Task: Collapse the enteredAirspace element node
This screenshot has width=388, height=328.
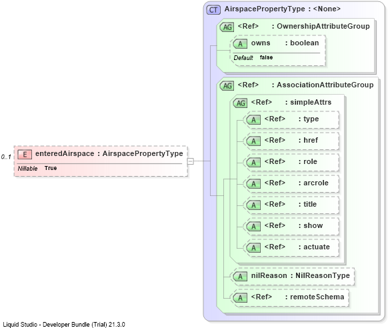Action: click(x=191, y=161)
